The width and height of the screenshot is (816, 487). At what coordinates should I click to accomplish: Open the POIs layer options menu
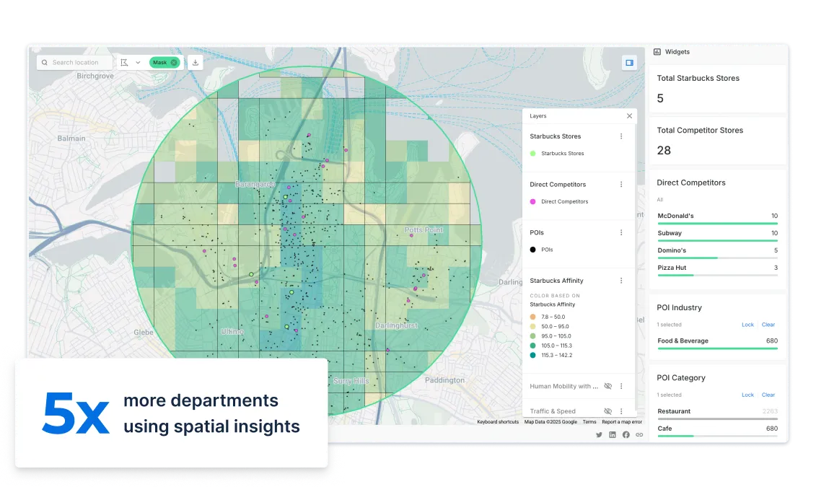[x=621, y=232]
